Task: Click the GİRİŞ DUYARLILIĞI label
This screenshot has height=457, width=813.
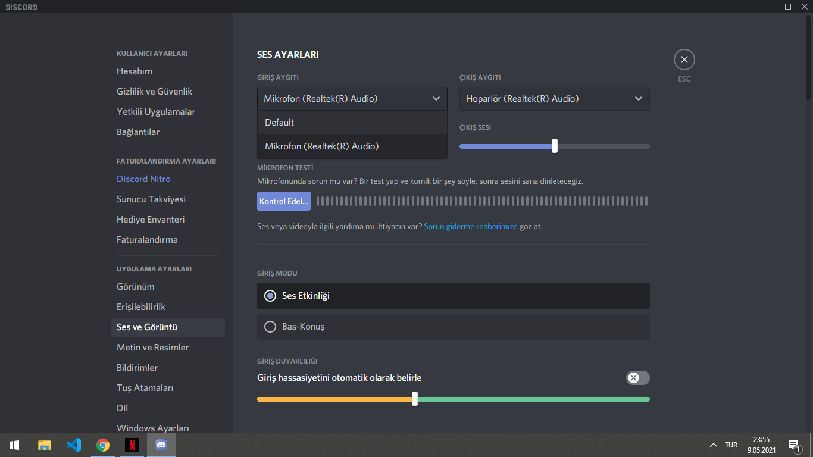Action: (x=287, y=361)
